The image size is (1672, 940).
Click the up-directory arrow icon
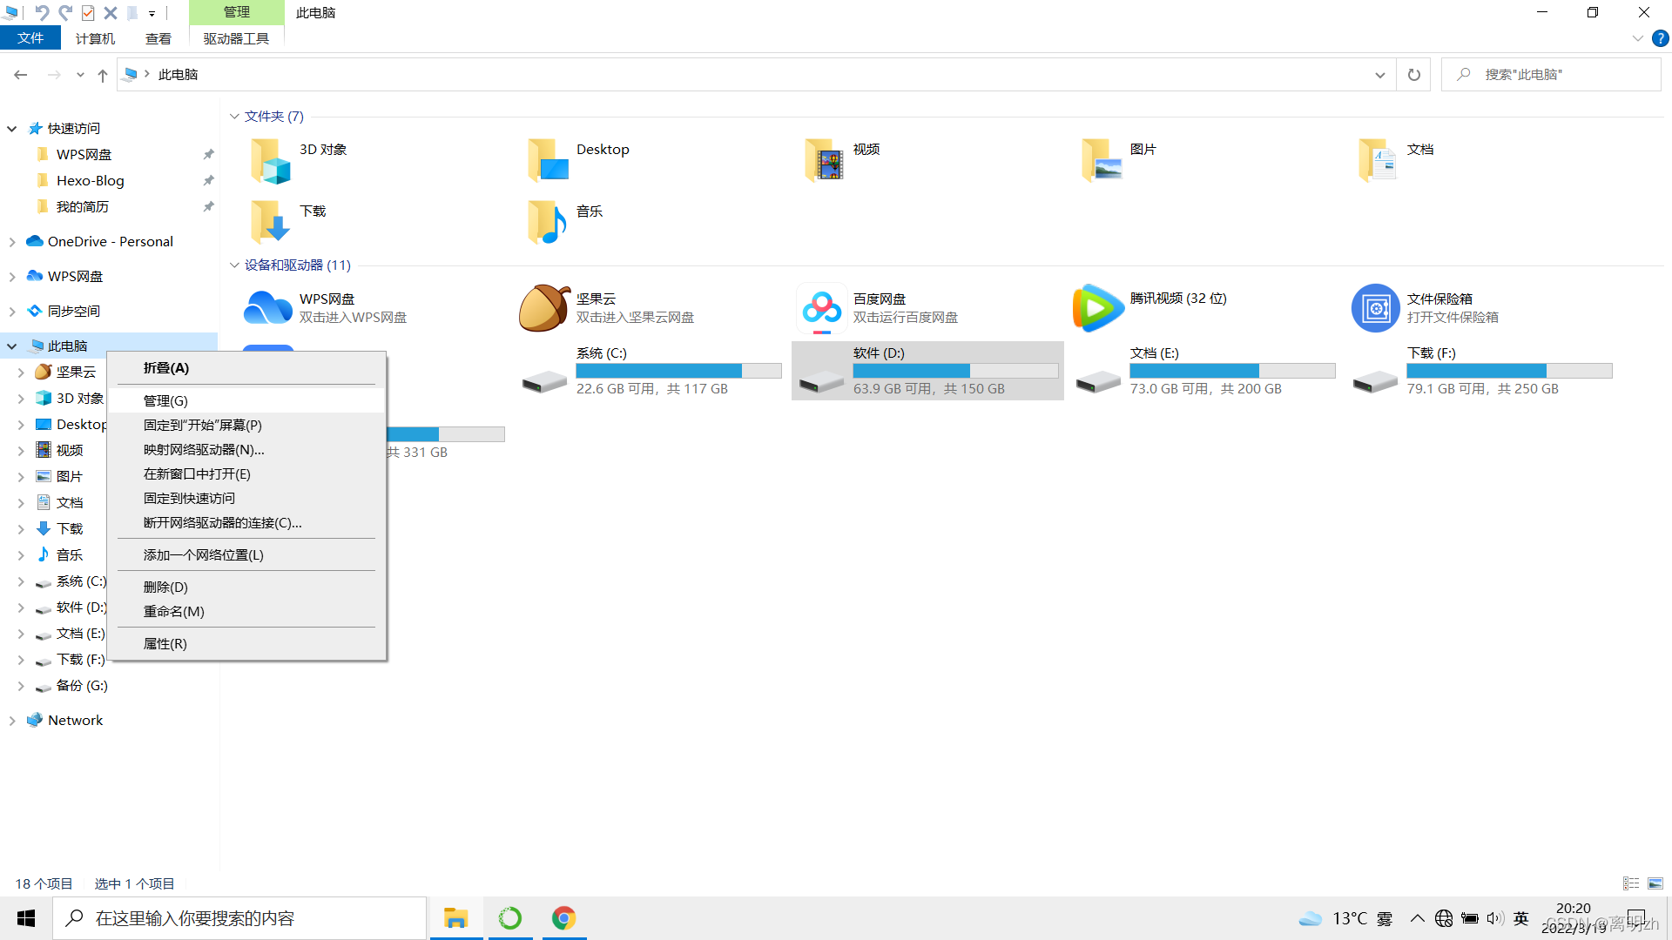[103, 75]
